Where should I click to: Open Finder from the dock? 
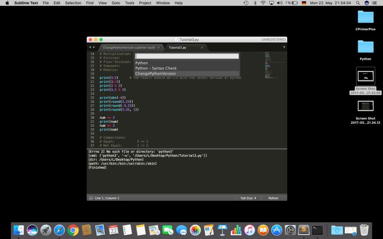coord(19,230)
